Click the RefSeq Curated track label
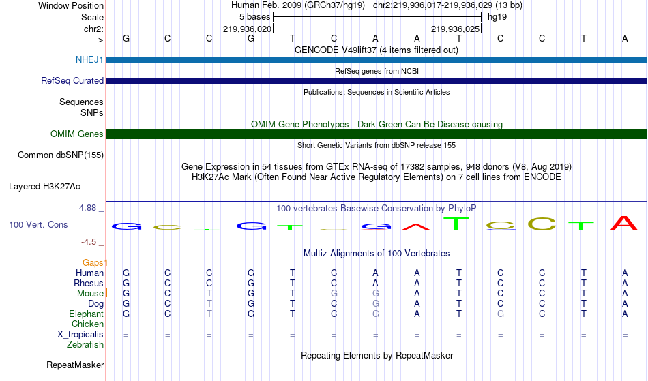This screenshot has height=381, width=648. pyautogui.click(x=72, y=80)
